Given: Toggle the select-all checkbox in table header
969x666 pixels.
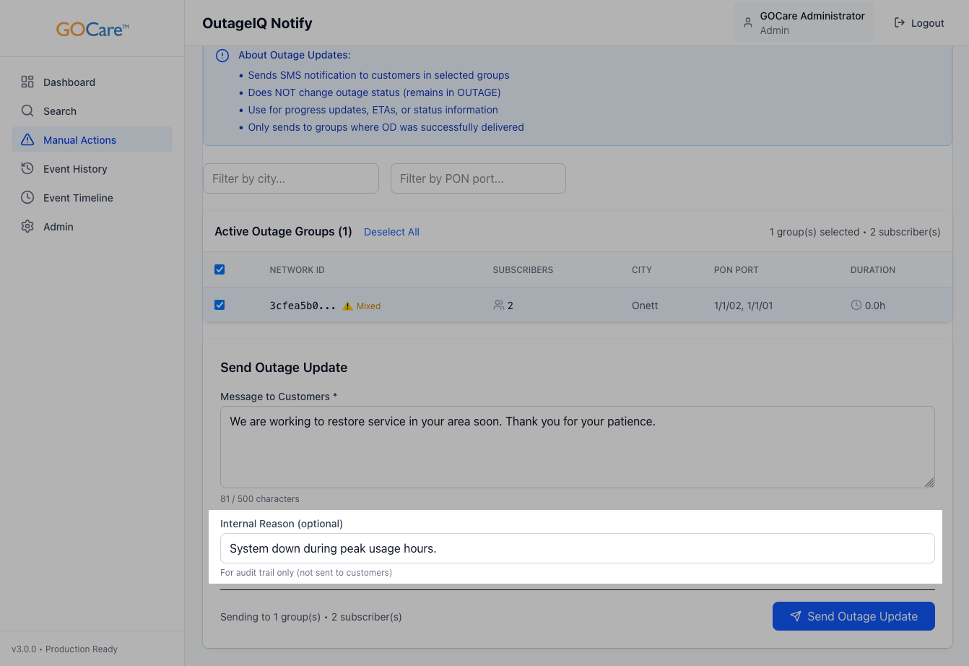Looking at the screenshot, I should pos(220,269).
